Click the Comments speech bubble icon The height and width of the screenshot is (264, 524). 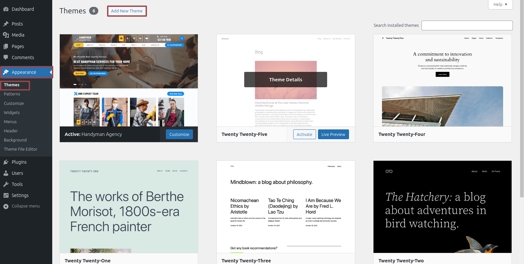pyautogui.click(x=6, y=58)
